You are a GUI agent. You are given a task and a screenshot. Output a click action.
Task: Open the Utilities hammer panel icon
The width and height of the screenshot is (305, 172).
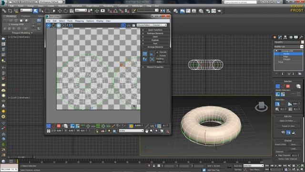301,37
